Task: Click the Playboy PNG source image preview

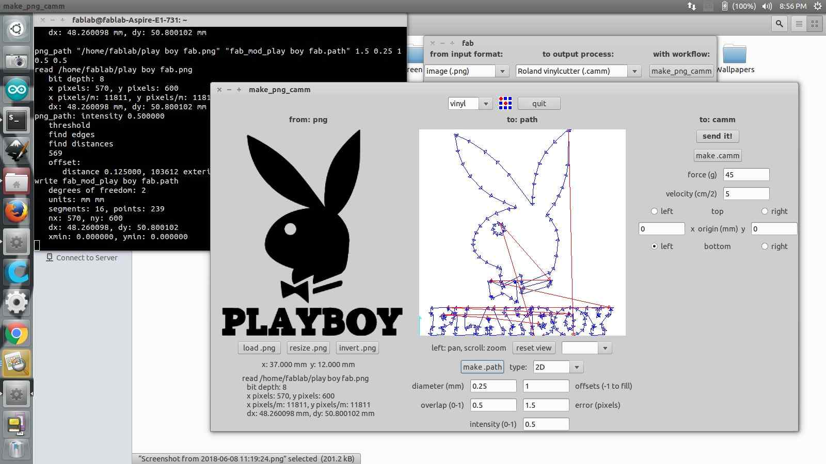Action: (x=312, y=233)
